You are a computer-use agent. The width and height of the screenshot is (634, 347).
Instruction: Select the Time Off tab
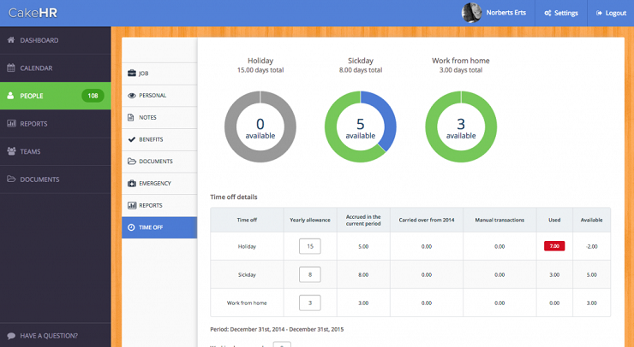pos(151,227)
